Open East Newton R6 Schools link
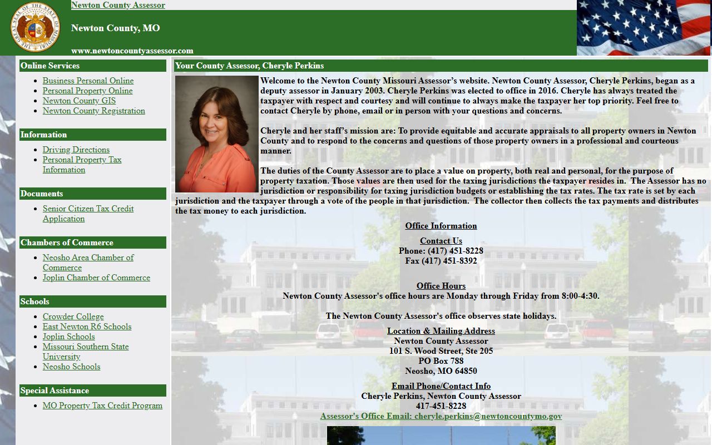The image size is (712, 445). coord(87,327)
